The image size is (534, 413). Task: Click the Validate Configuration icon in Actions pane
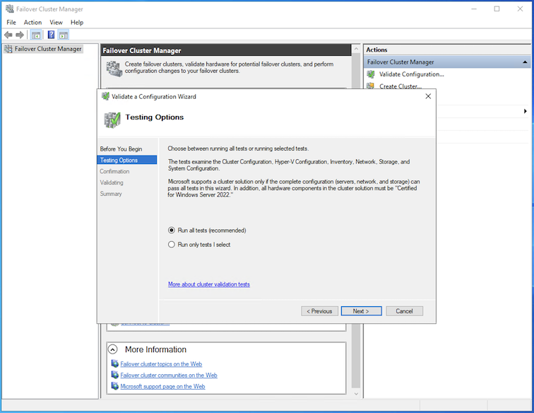click(x=371, y=74)
